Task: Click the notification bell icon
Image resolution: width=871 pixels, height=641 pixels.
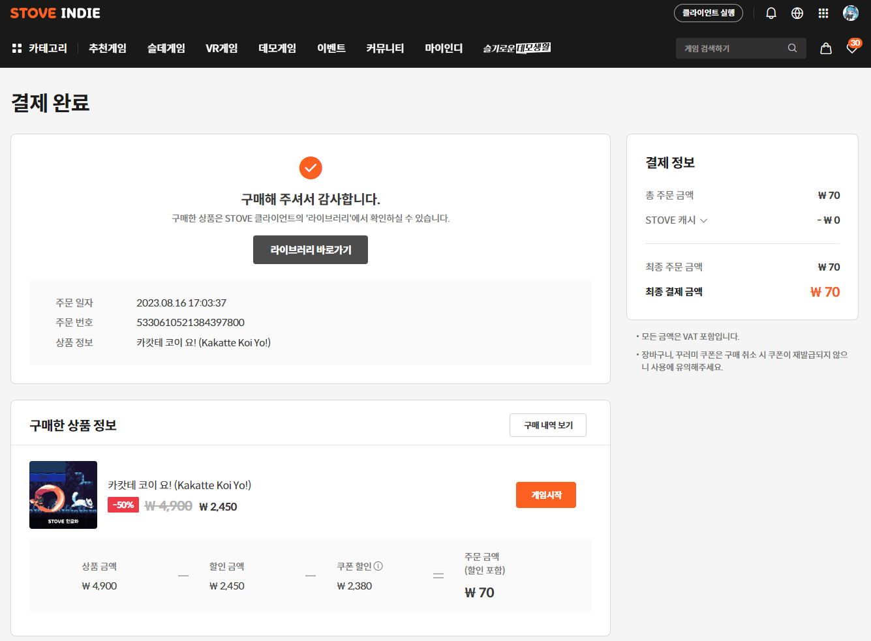Action: [771, 13]
